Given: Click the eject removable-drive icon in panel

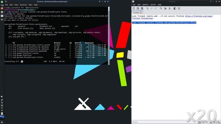Looking at the screenshot, I should point(2,110).
